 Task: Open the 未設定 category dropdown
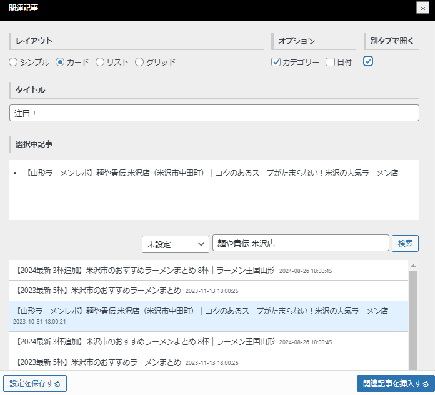coord(176,244)
